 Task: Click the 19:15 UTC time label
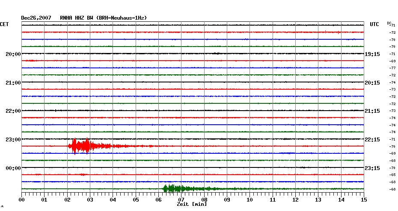pos(372,54)
